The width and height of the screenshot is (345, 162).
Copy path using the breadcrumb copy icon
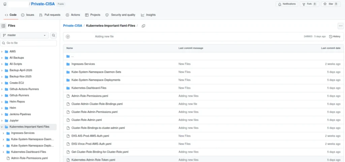tap(143, 26)
